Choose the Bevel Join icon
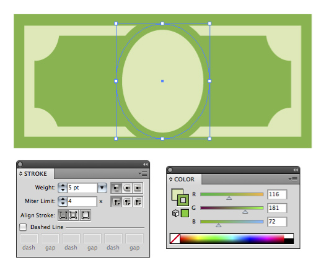The image size is (321, 278). click(x=138, y=202)
